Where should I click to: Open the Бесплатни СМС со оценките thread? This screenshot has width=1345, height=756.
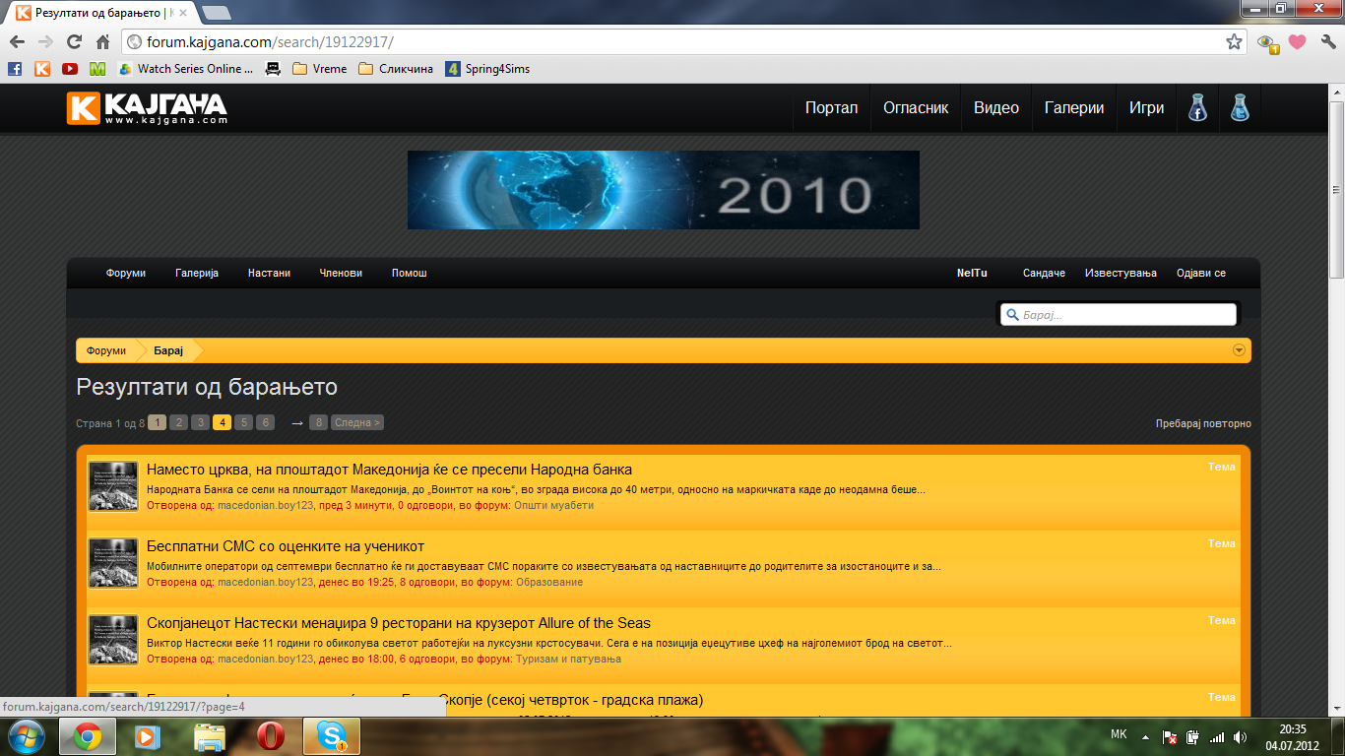(286, 546)
